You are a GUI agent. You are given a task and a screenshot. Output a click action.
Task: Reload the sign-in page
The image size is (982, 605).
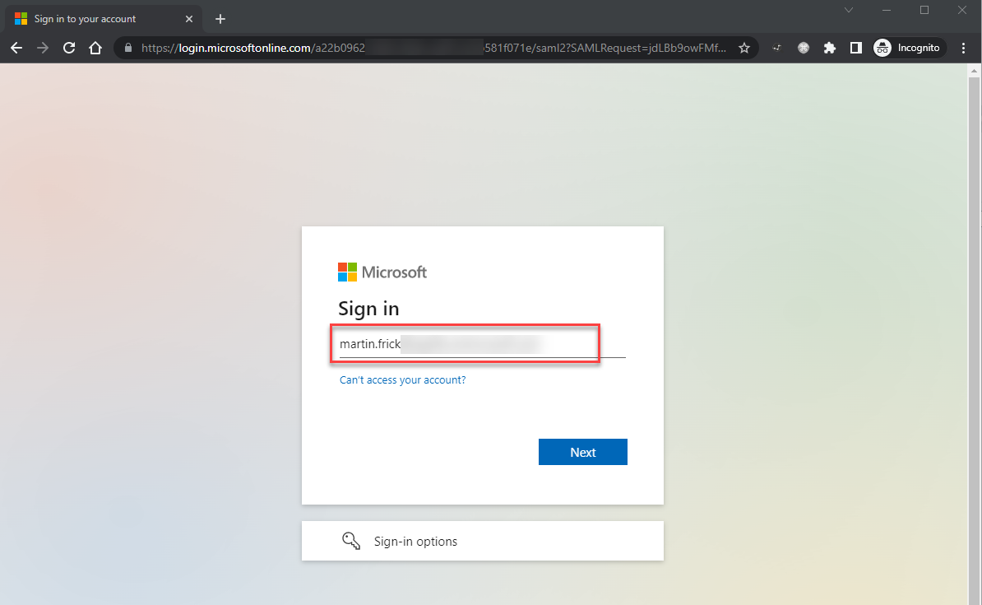click(x=69, y=48)
